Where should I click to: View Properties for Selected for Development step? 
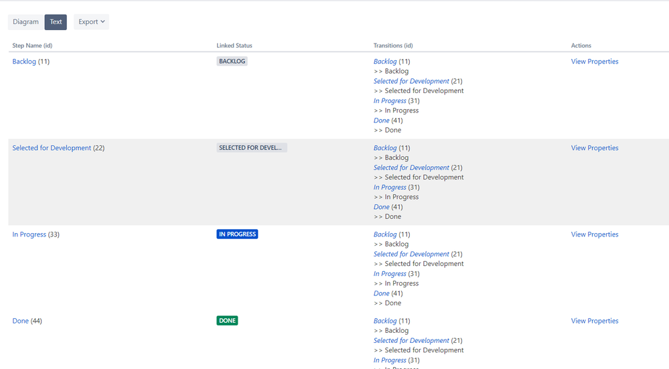tap(595, 148)
